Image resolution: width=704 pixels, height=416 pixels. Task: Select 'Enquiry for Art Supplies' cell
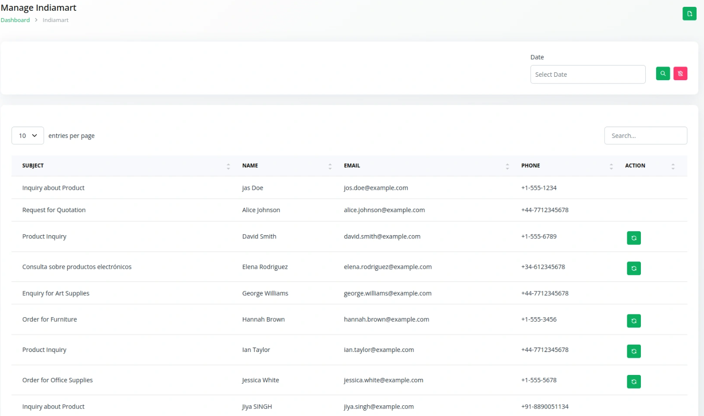56,293
